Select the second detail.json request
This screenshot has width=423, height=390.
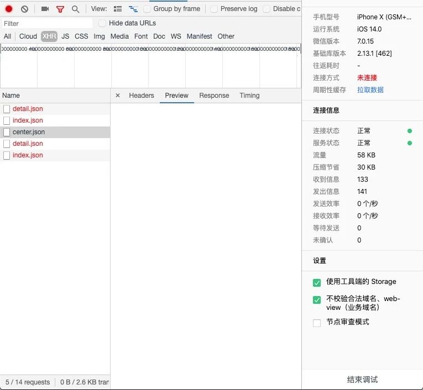[x=55, y=144]
